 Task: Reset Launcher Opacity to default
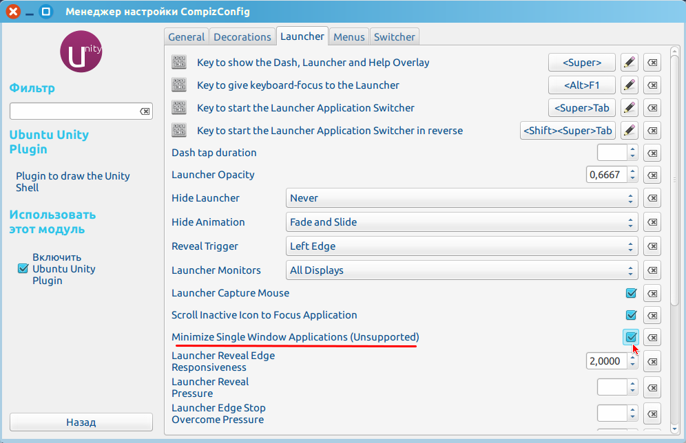[652, 175]
